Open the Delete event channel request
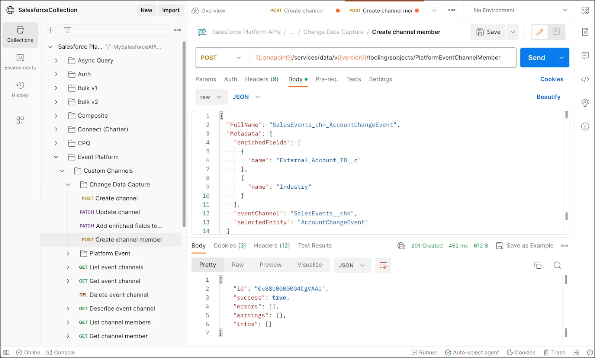 coord(114,295)
